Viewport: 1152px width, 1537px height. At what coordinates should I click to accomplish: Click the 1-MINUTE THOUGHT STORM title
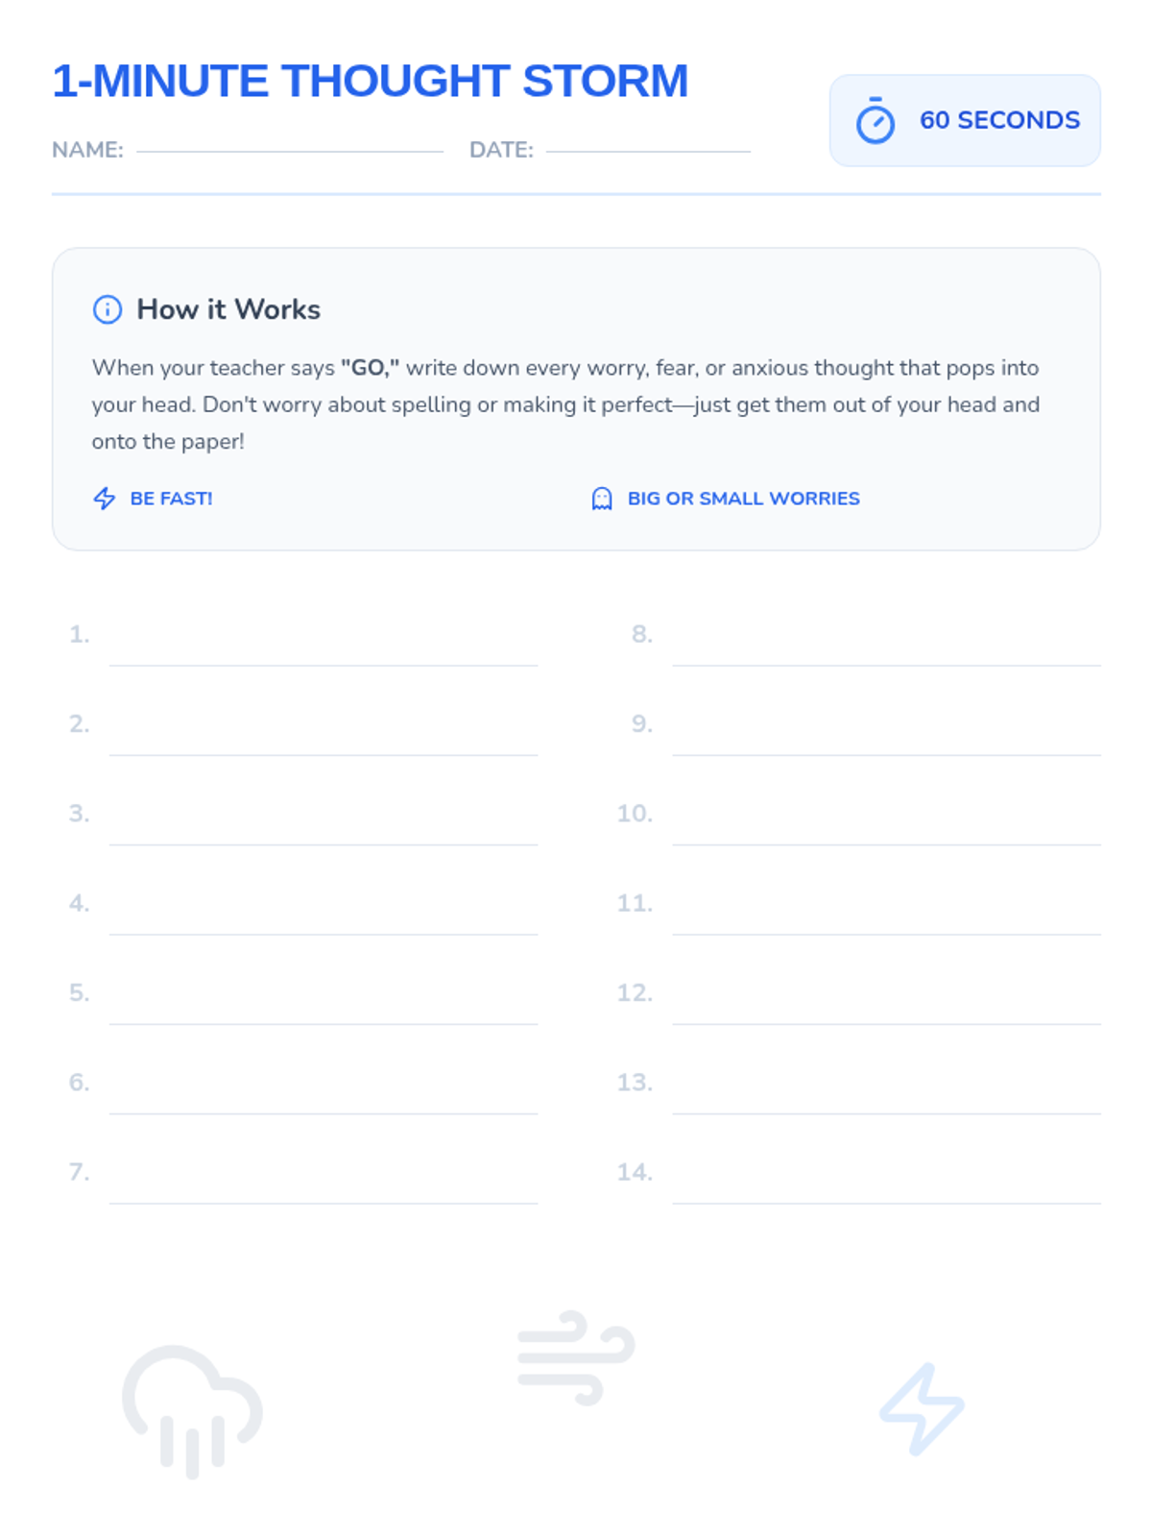pos(370,81)
